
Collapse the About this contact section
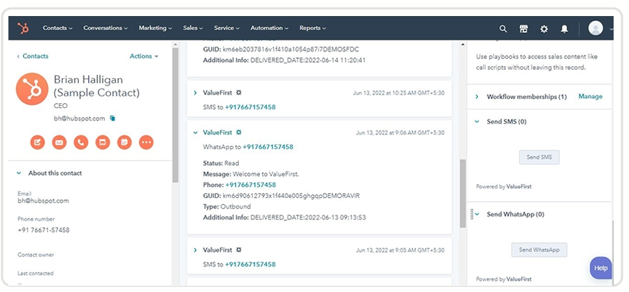tap(18, 174)
